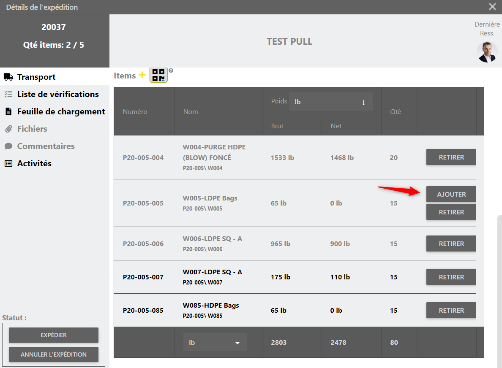Screen dimensions: 502x368
Task: Click the total gross weight 2803
Action: (x=278, y=342)
